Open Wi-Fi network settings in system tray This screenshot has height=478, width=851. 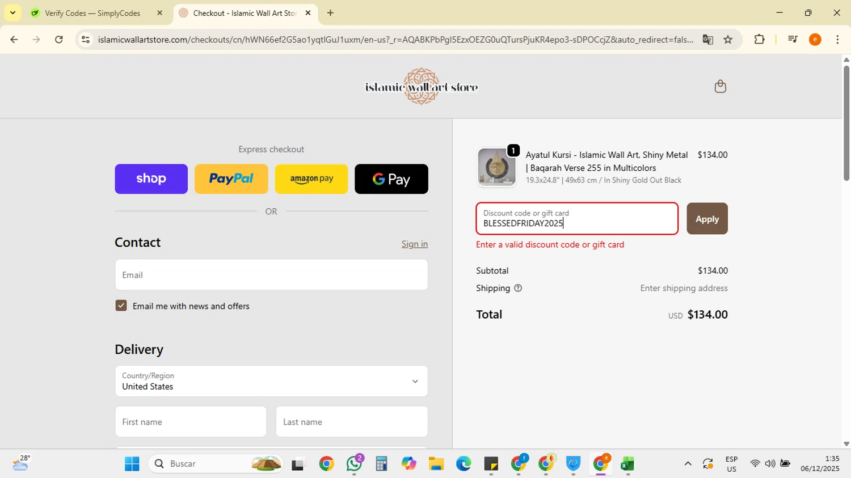[755, 464]
